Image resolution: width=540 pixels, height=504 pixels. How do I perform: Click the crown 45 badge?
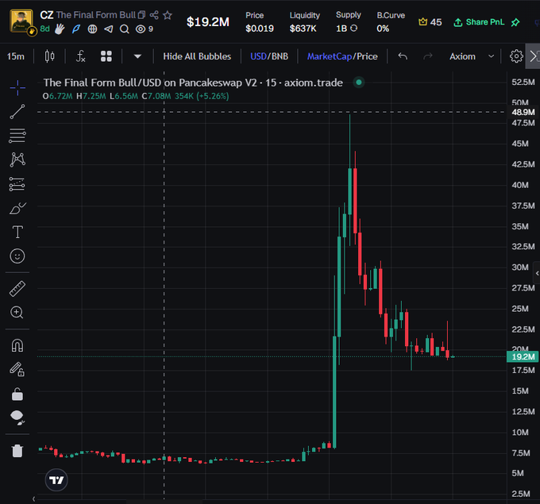click(x=430, y=22)
